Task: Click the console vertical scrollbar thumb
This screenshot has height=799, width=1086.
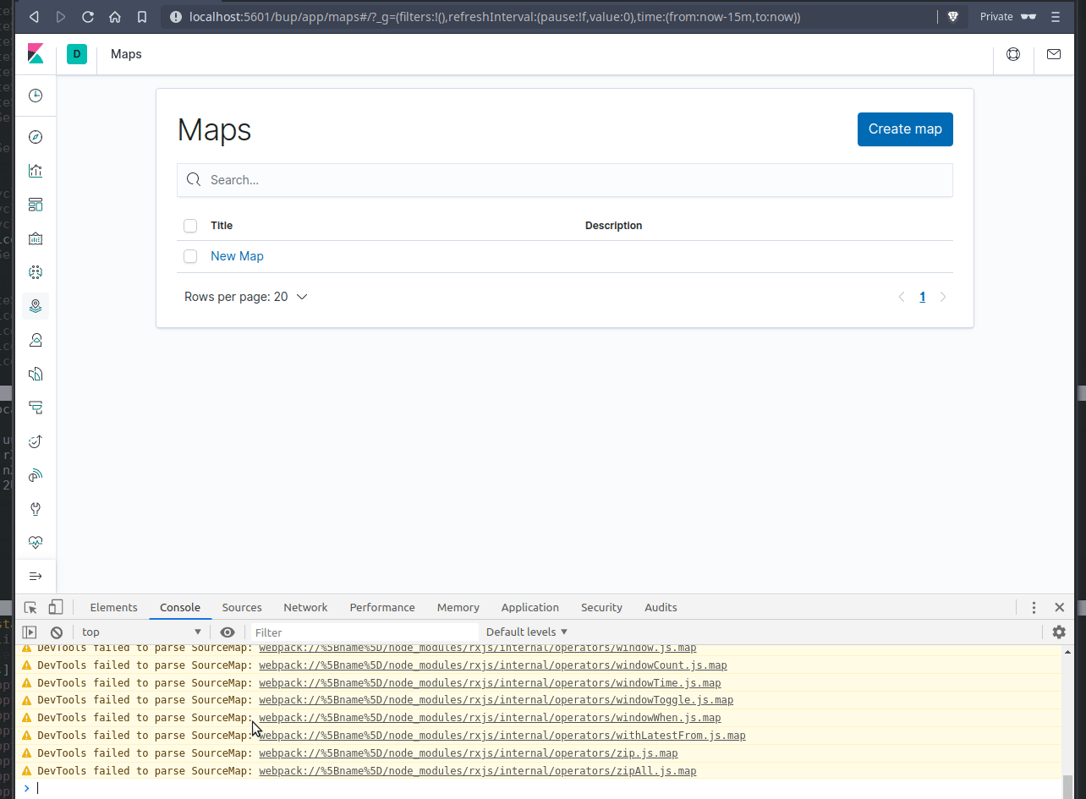Action: pyautogui.click(x=1068, y=786)
